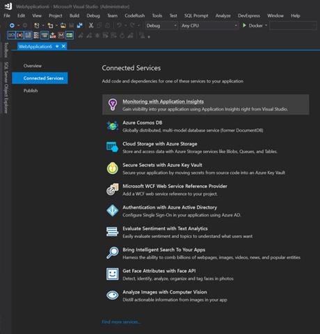Expand the Redo history dropdown arrow
This screenshot has height=334, width=320.
pyautogui.click(x=138, y=26)
